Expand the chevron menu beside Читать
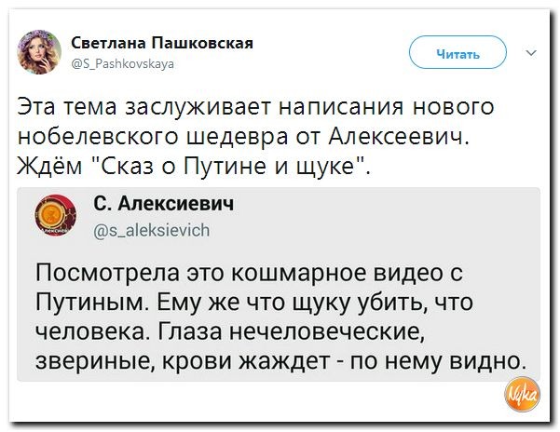This screenshot has height=432, width=560. click(532, 52)
